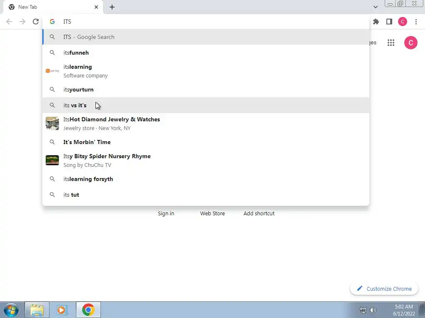Click the Chrome taskbar icon
The height and width of the screenshot is (318, 425).
[x=88, y=310]
